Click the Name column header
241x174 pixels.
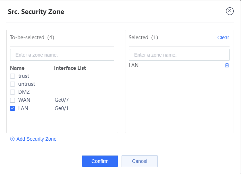point(17,68)
